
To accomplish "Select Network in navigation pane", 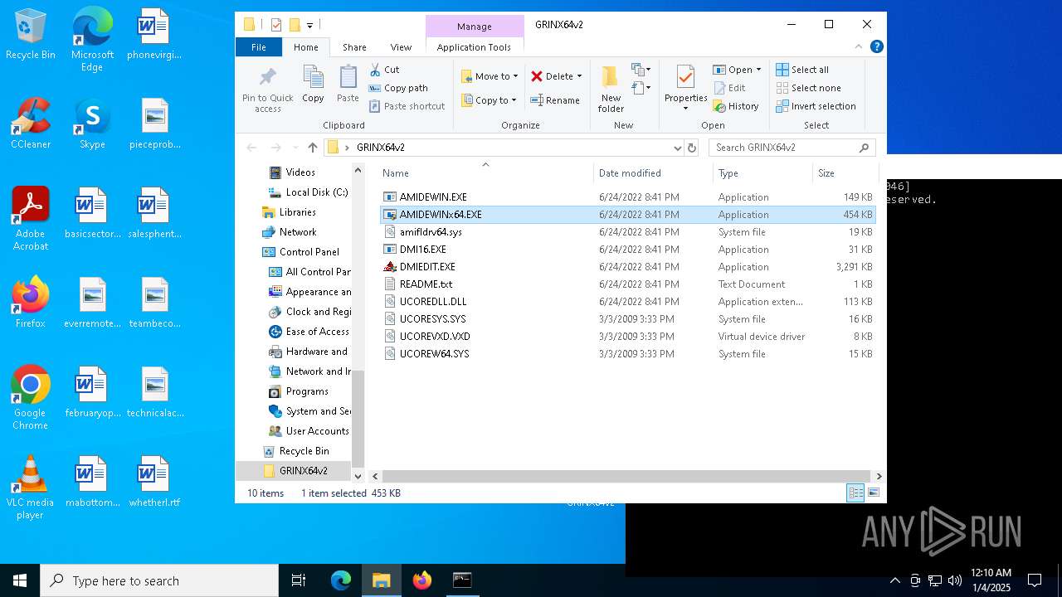I will point(290,232).
